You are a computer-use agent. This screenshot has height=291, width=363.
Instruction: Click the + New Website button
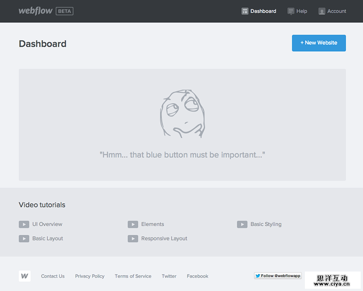point(319,43)
